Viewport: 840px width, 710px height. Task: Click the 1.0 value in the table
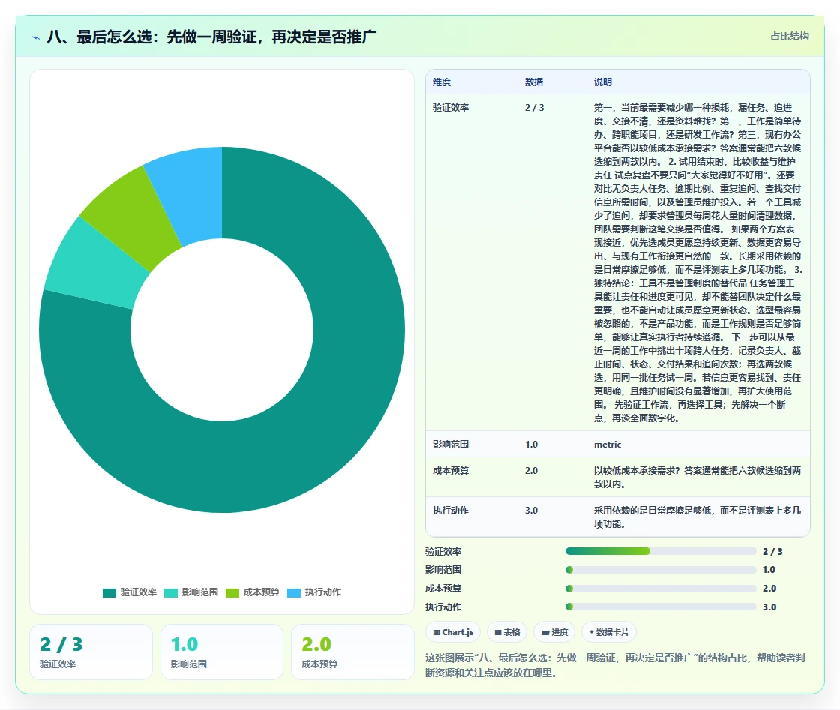click(x=532, y=445)
